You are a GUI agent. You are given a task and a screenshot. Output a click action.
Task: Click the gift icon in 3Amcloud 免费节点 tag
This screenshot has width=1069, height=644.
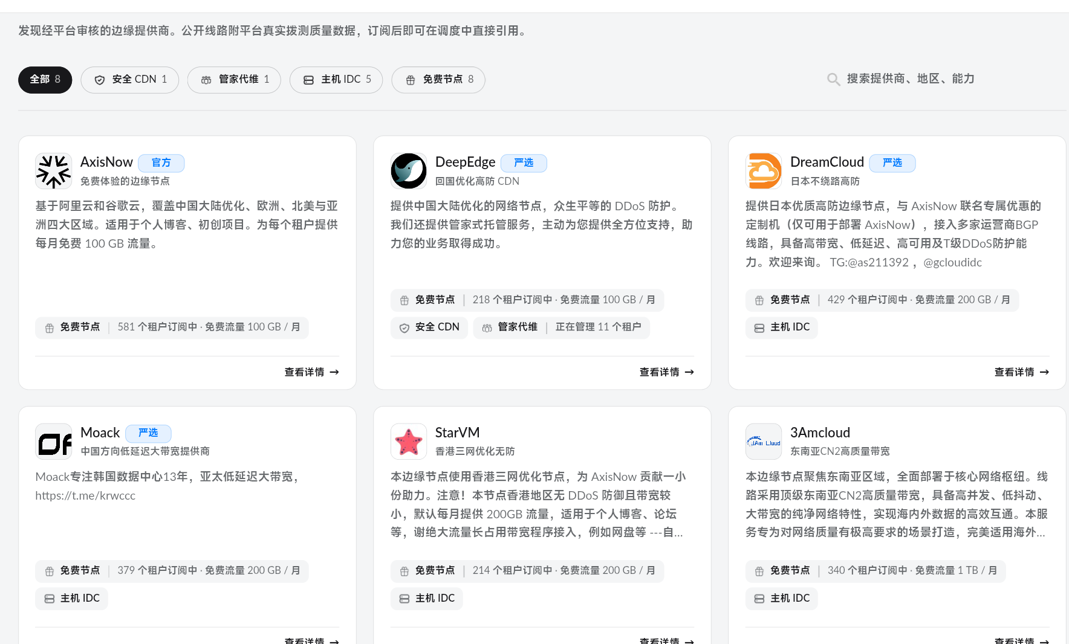tap(759, 572)
